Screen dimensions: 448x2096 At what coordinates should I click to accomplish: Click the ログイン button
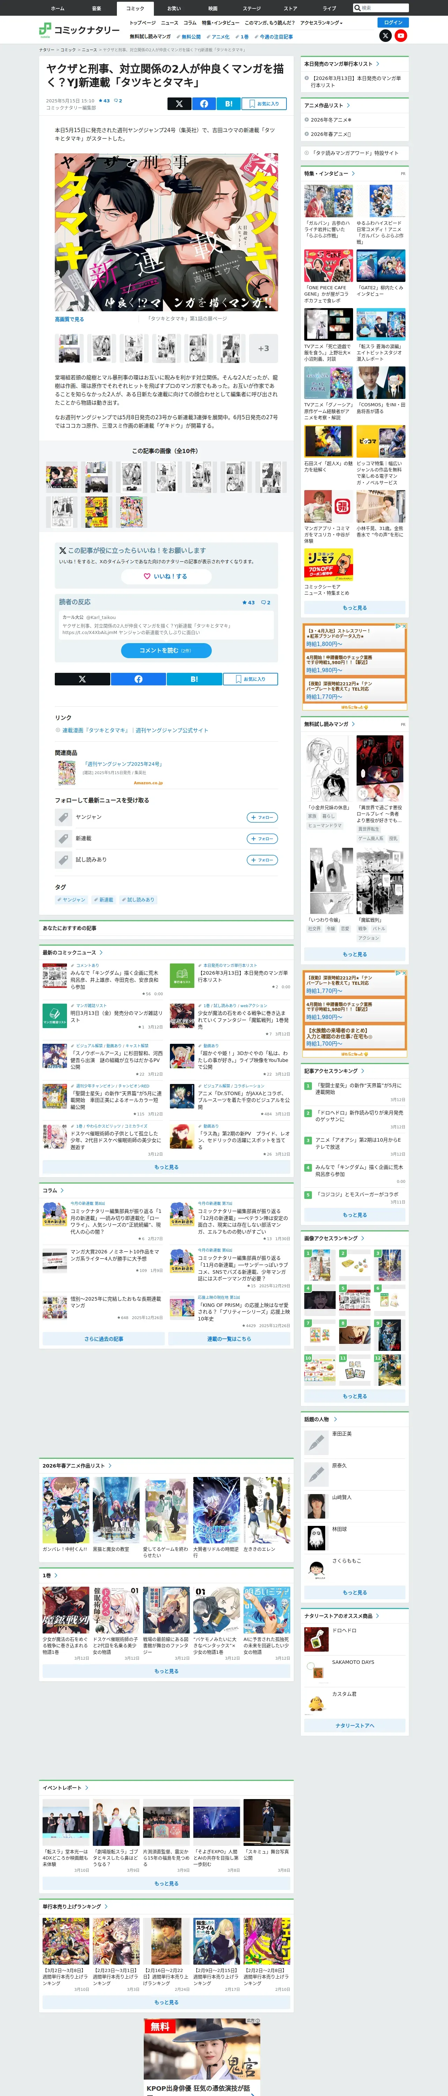pyautogui.click(x=394, y=23)
